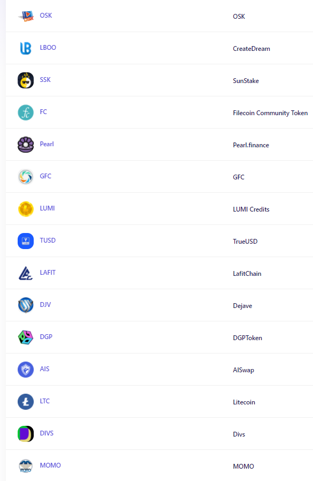Click the MOMO token logo icon
Screen dimensions: 313x481
[x=26, y=466]
